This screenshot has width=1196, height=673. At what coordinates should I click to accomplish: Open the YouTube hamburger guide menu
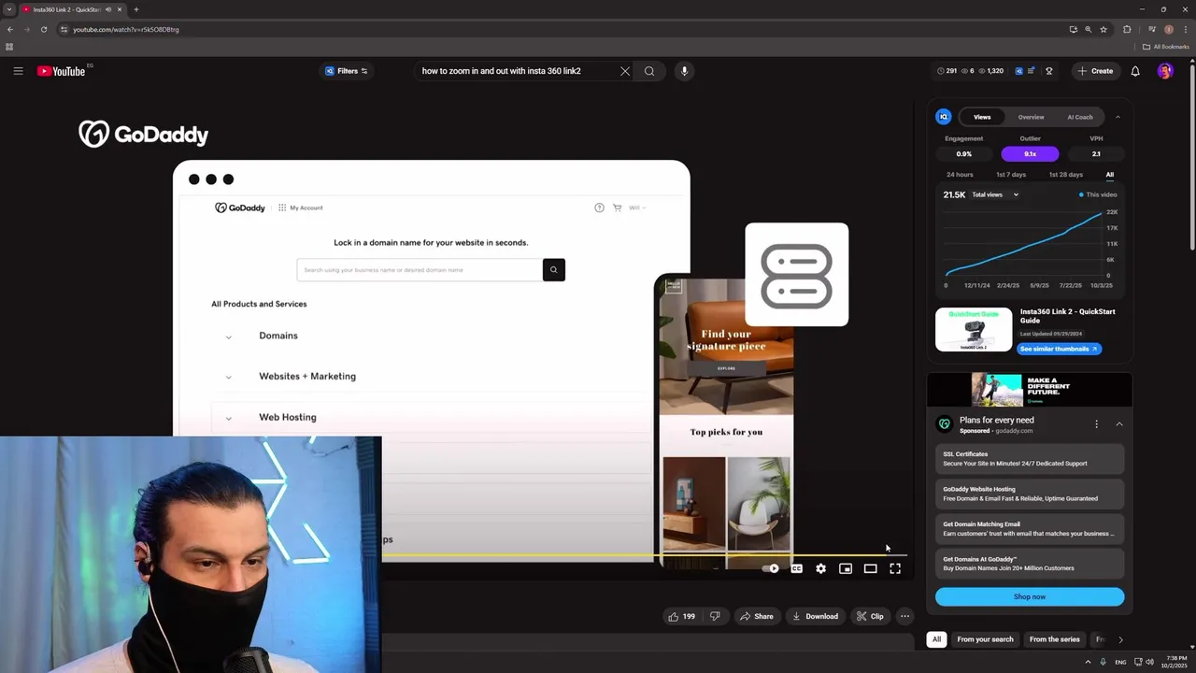click(18, 71)
